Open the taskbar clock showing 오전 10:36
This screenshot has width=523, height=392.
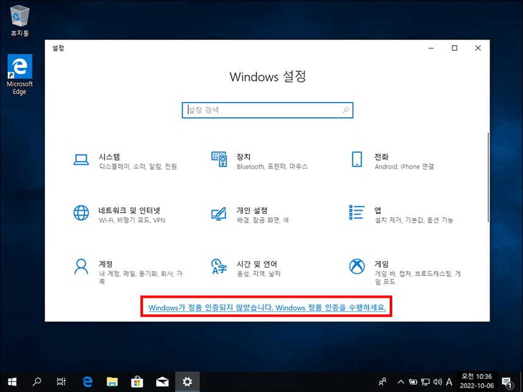pyautogui.click(x=477, y=381)
